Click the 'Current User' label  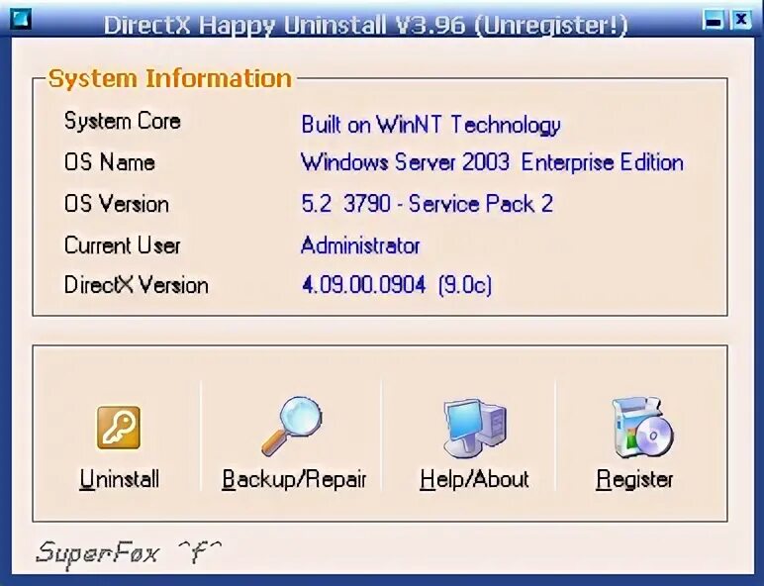coord(123,245)
